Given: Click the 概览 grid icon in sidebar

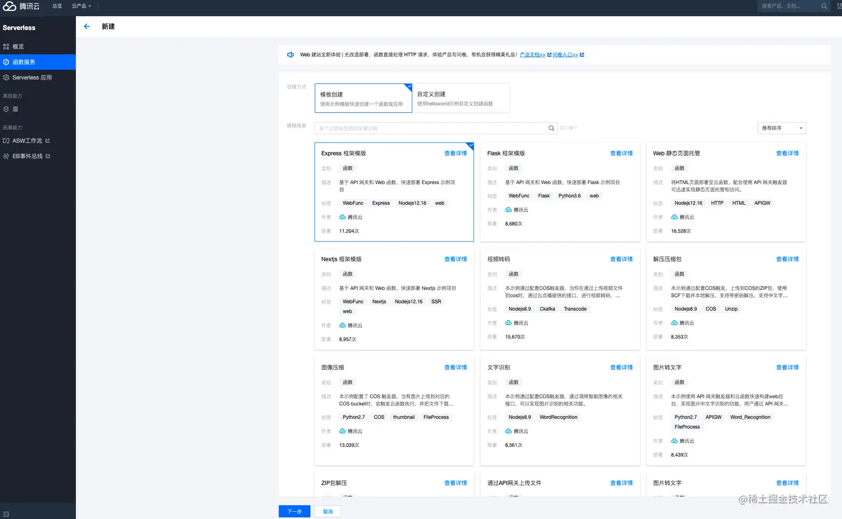Looking at the screenshot, I should 6,47.
